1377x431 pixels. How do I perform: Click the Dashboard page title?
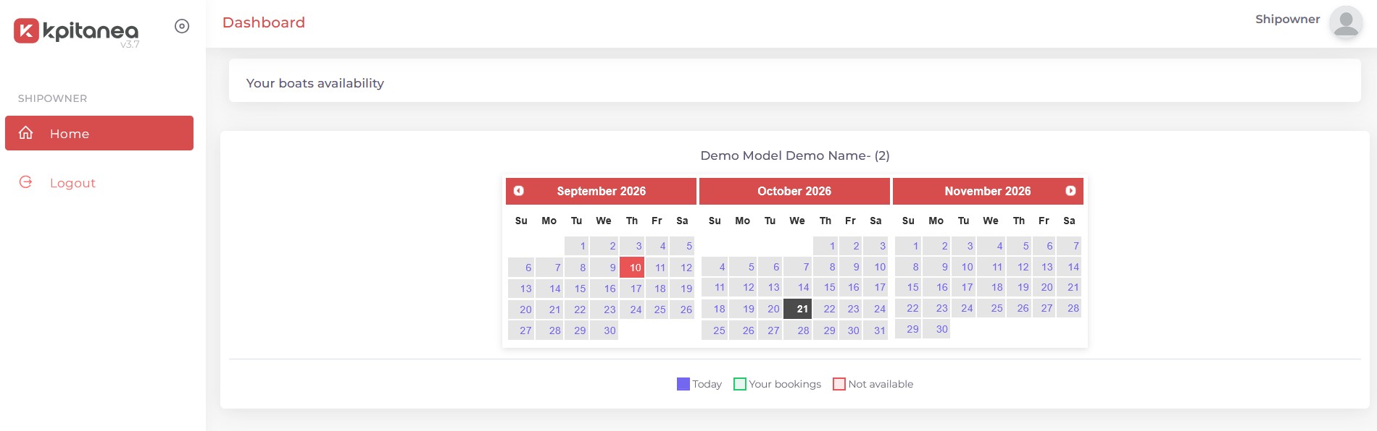click(264, 22)
